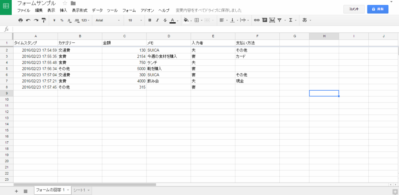The width and height of the screenshot is (399, 195).
Task: Format as percent
Action: point(62,20)
